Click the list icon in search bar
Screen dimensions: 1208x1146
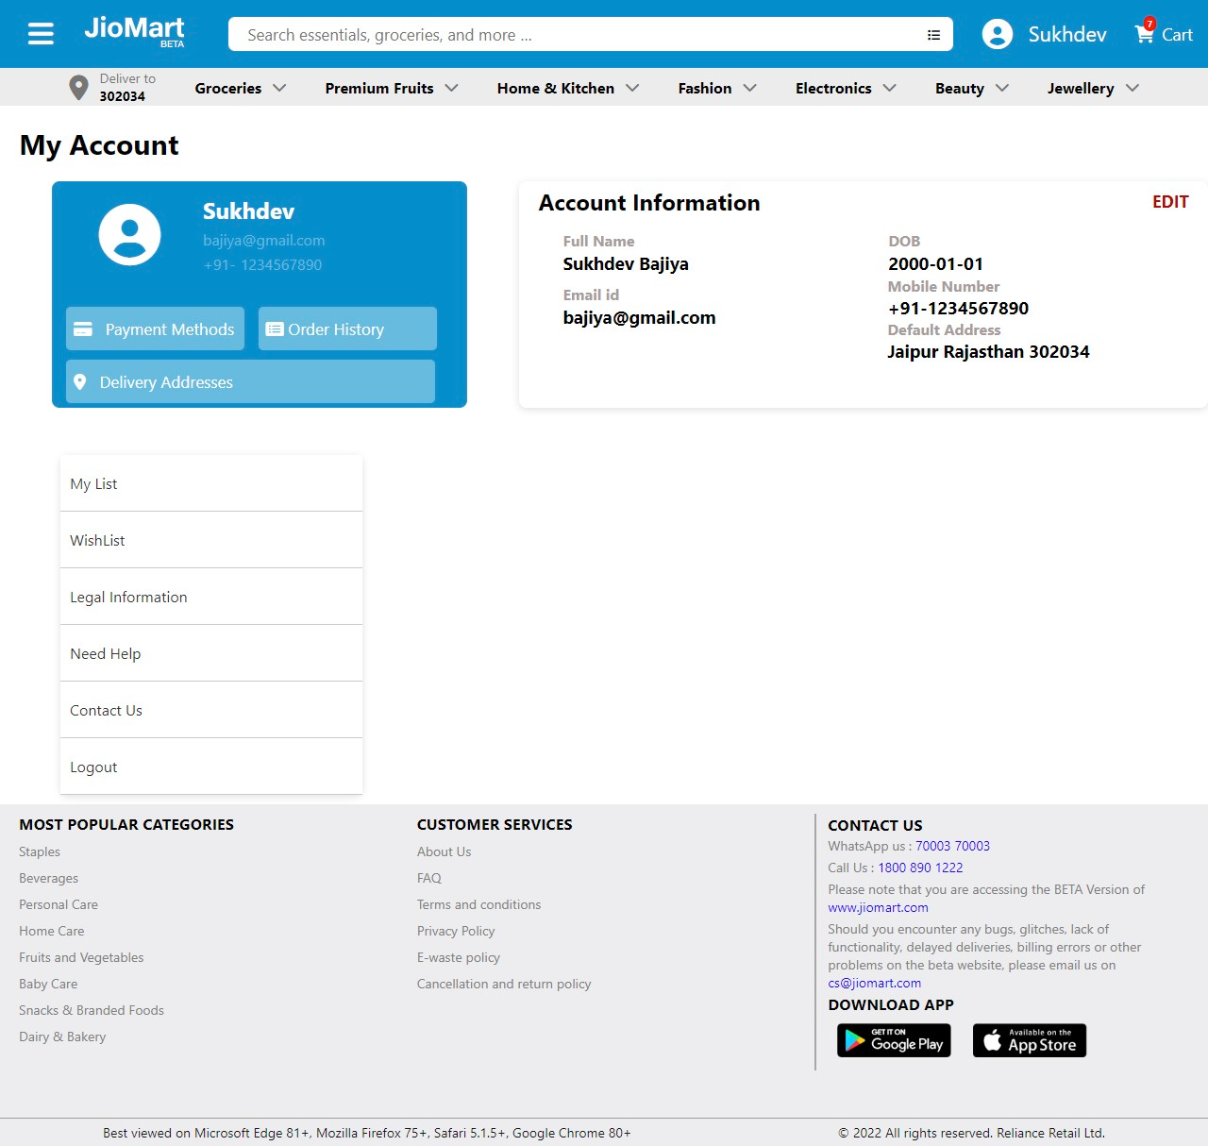click(x=933, y=35)
